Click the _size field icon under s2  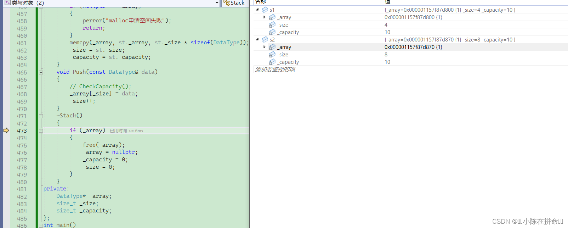click(x=272, y=54)
